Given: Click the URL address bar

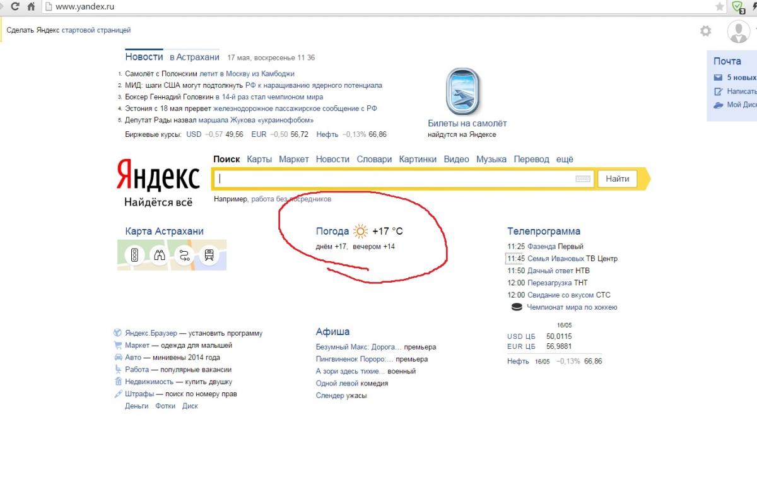Looking at the screenshot, I should [378, 7].
